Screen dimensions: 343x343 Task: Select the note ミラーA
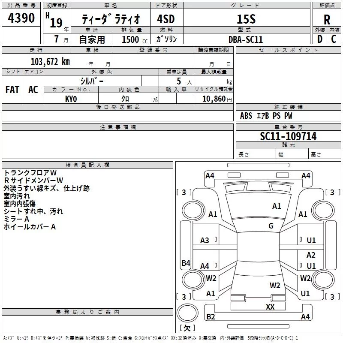(x=16, y=219)
